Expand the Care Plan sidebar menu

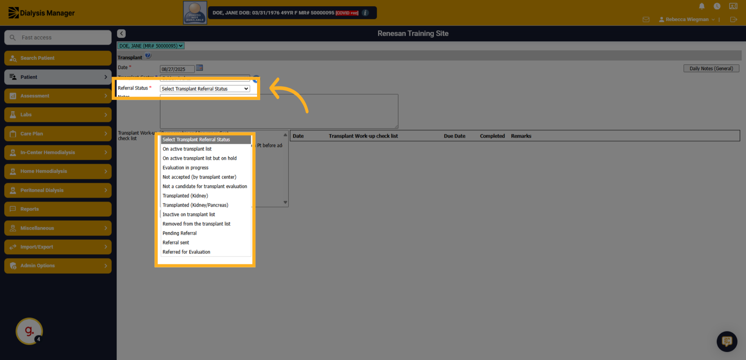58,134
